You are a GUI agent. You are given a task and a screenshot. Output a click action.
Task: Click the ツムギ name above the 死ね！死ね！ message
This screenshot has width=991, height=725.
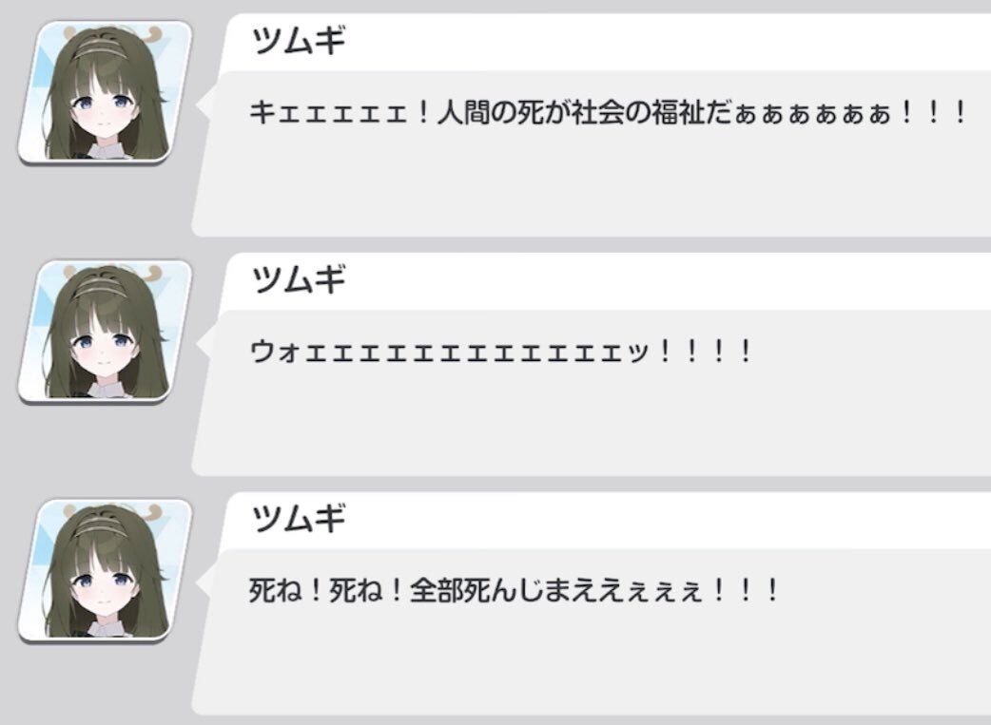point(298,519)
